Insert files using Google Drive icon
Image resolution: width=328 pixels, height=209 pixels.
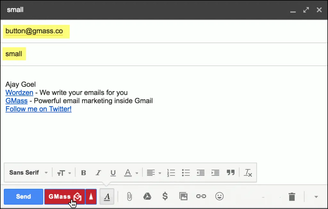coord(147,197)
